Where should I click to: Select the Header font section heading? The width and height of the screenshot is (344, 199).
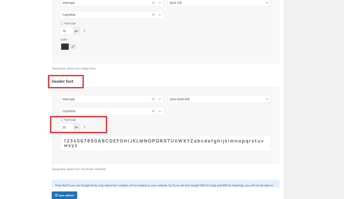tap(62, 81)
